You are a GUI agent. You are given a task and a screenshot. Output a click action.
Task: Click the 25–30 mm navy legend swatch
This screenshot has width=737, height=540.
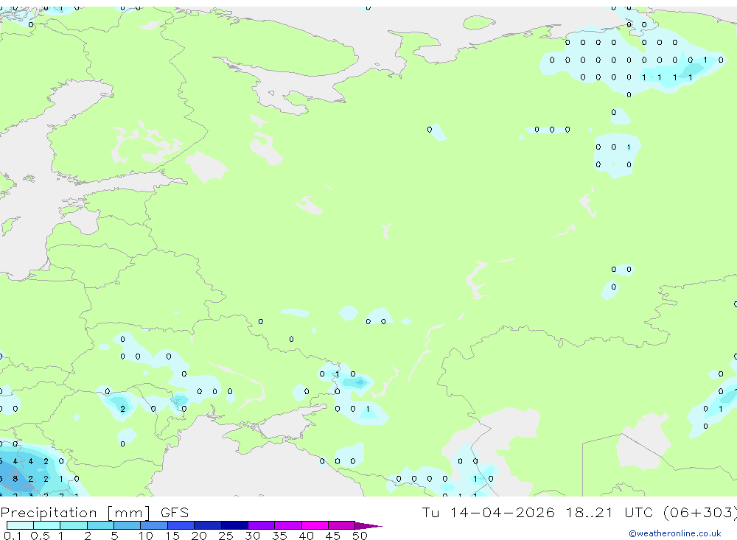coord(234,525)
